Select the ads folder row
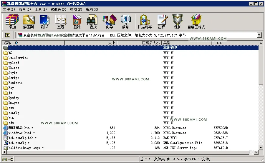 click(x=130, y=123)
